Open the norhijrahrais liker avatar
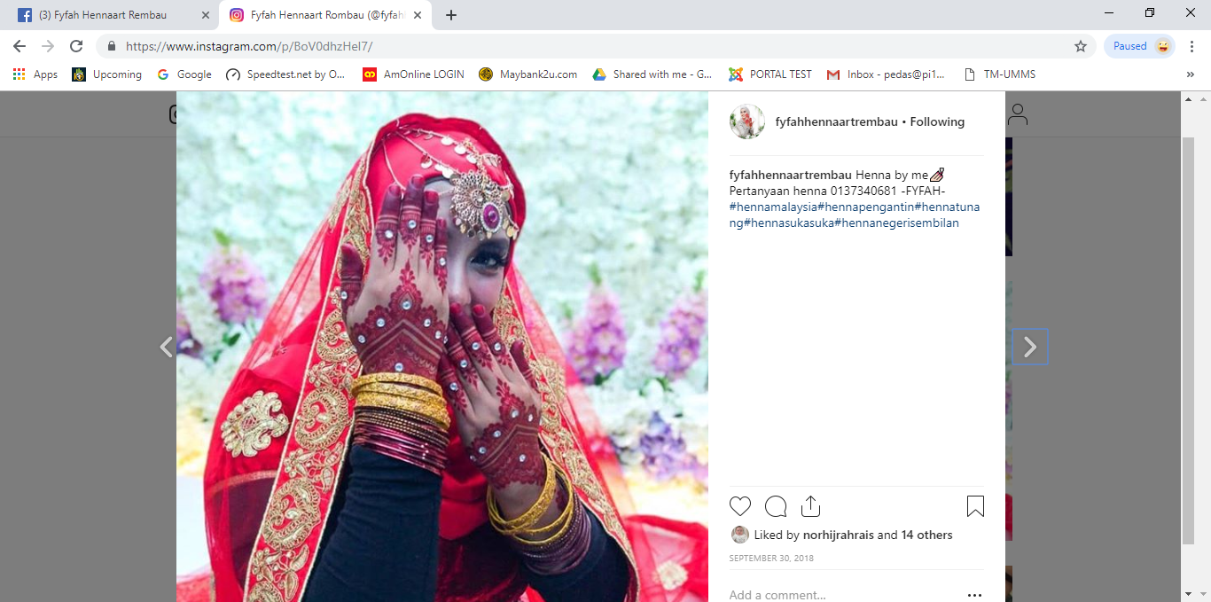1211x602 pixels. pyautogui.click(x=739, y=535)
